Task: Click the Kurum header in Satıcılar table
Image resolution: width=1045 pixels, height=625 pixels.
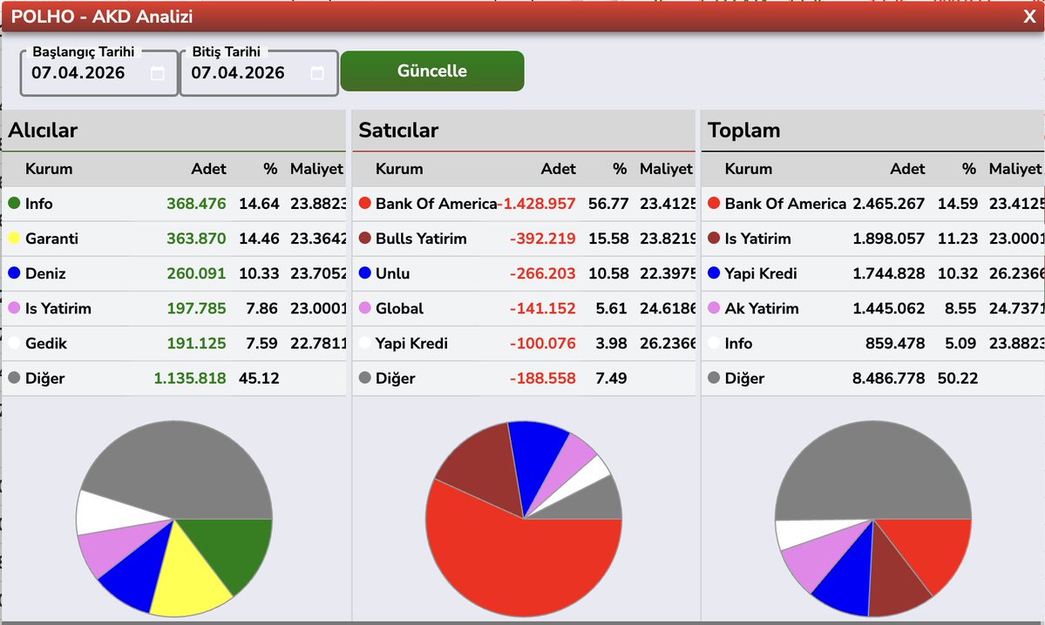Action: 399,169
